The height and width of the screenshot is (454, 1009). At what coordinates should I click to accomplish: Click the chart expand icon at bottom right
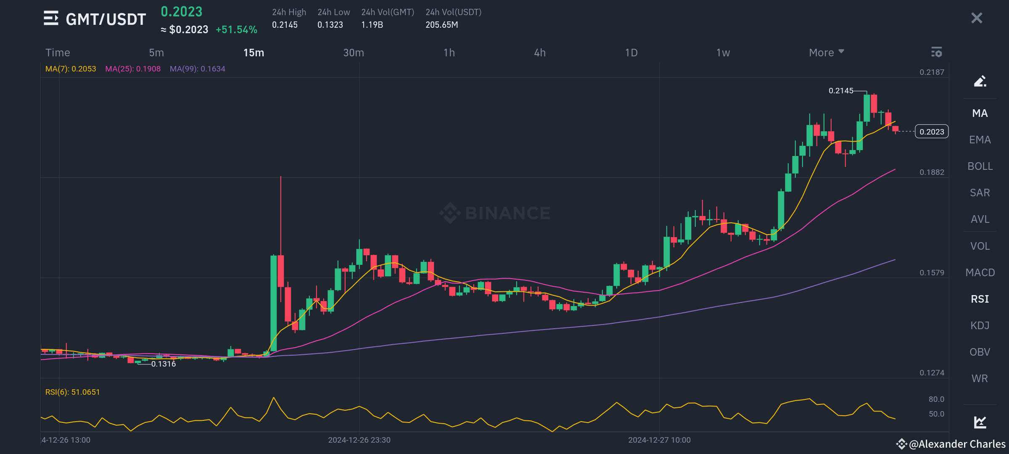click(x=980, y=422)
